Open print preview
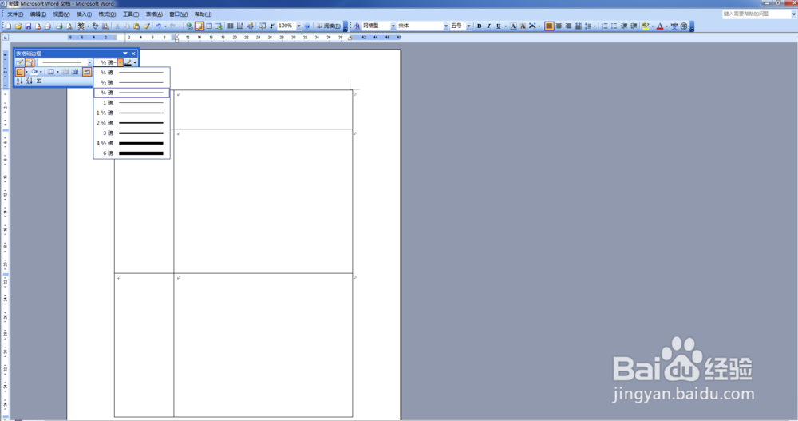This screenshot has width=798, height=421. tap(69, 26)
